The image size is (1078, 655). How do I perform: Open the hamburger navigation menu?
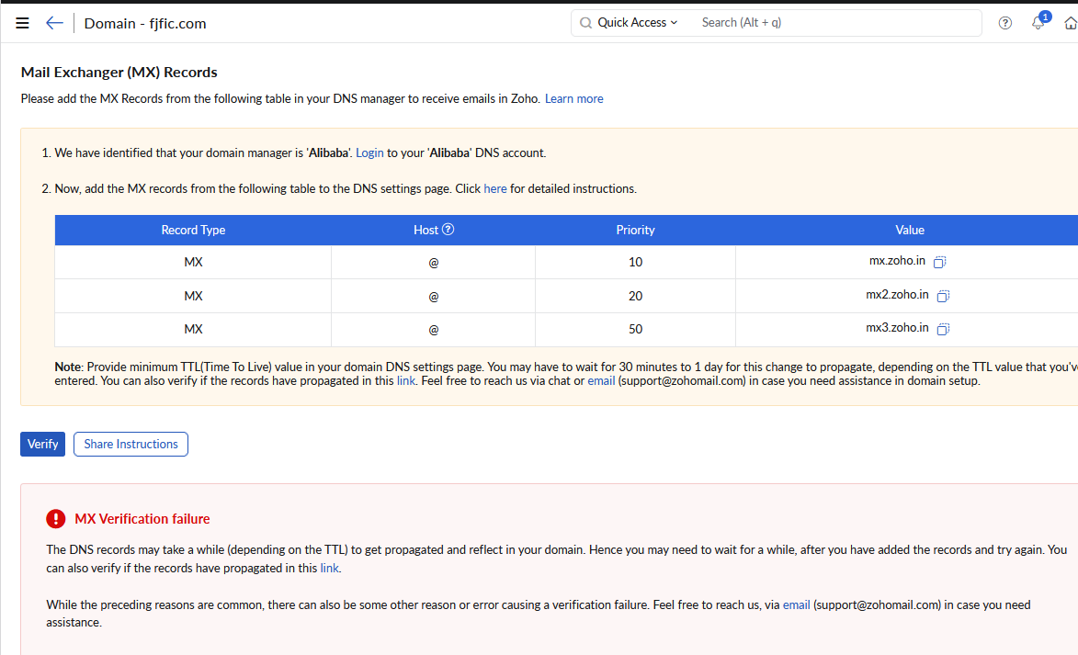coord(22,23)
